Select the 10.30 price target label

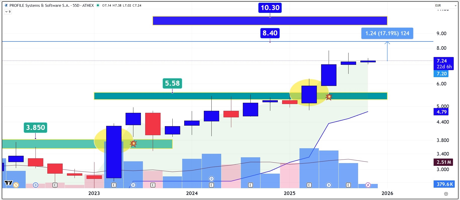point(270,8)
